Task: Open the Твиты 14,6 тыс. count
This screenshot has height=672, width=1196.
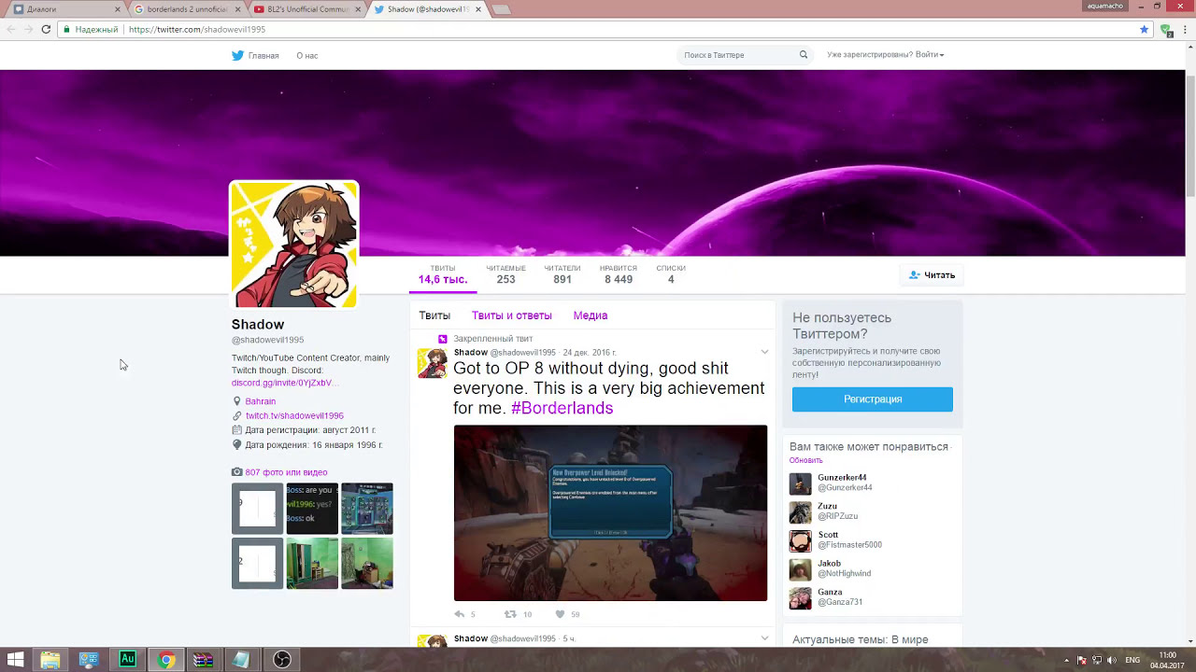Action: 443,274
